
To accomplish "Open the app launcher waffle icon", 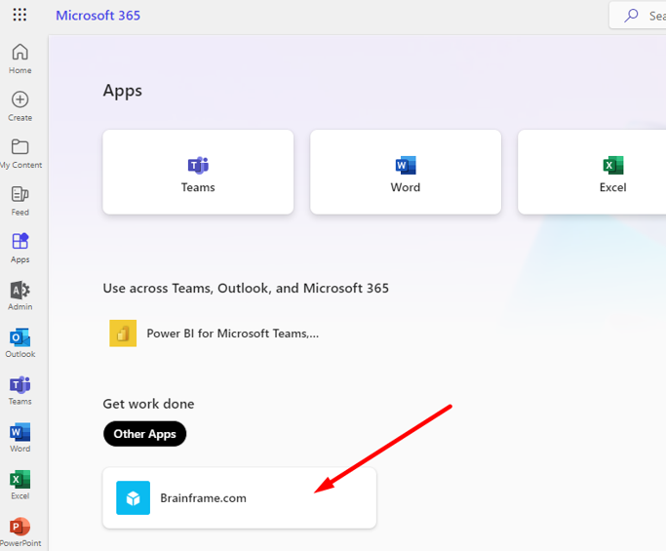I will coord(20,16).
